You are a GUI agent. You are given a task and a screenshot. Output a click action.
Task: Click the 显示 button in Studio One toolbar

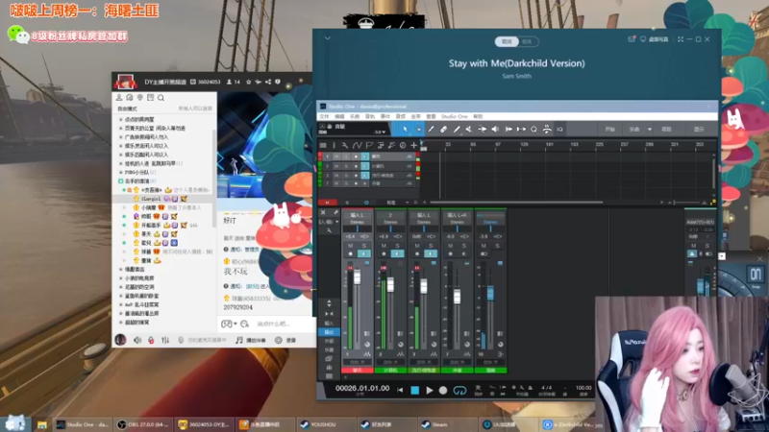tap(699, 130)
